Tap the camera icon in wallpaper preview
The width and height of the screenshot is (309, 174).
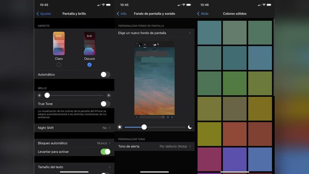[168, 117]
